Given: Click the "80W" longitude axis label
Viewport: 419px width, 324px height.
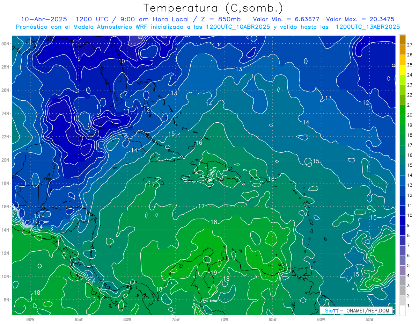Looking at the screenshot, I should click(x=127, y=319).
